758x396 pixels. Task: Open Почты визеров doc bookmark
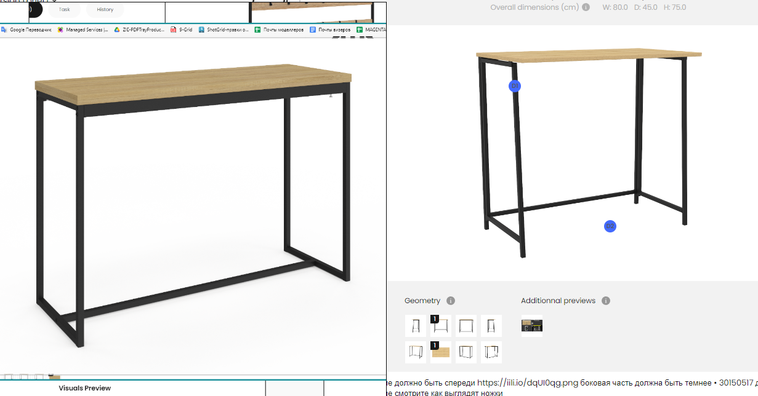331,30
